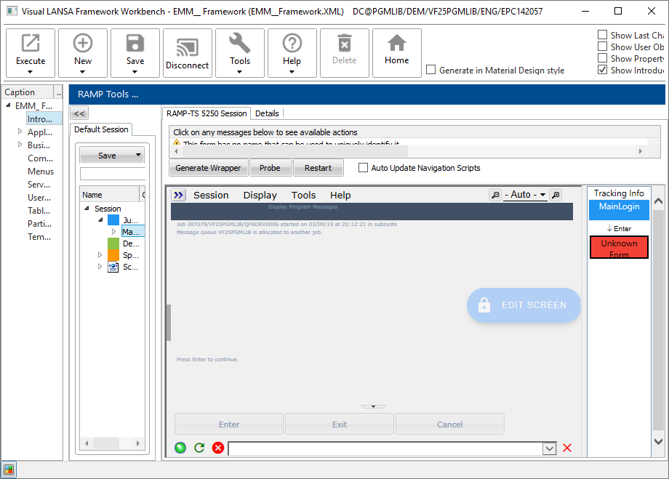Open the Tools wrench icon
The height and width of the screenshot is (479, 669).
[x=240, y=43]
